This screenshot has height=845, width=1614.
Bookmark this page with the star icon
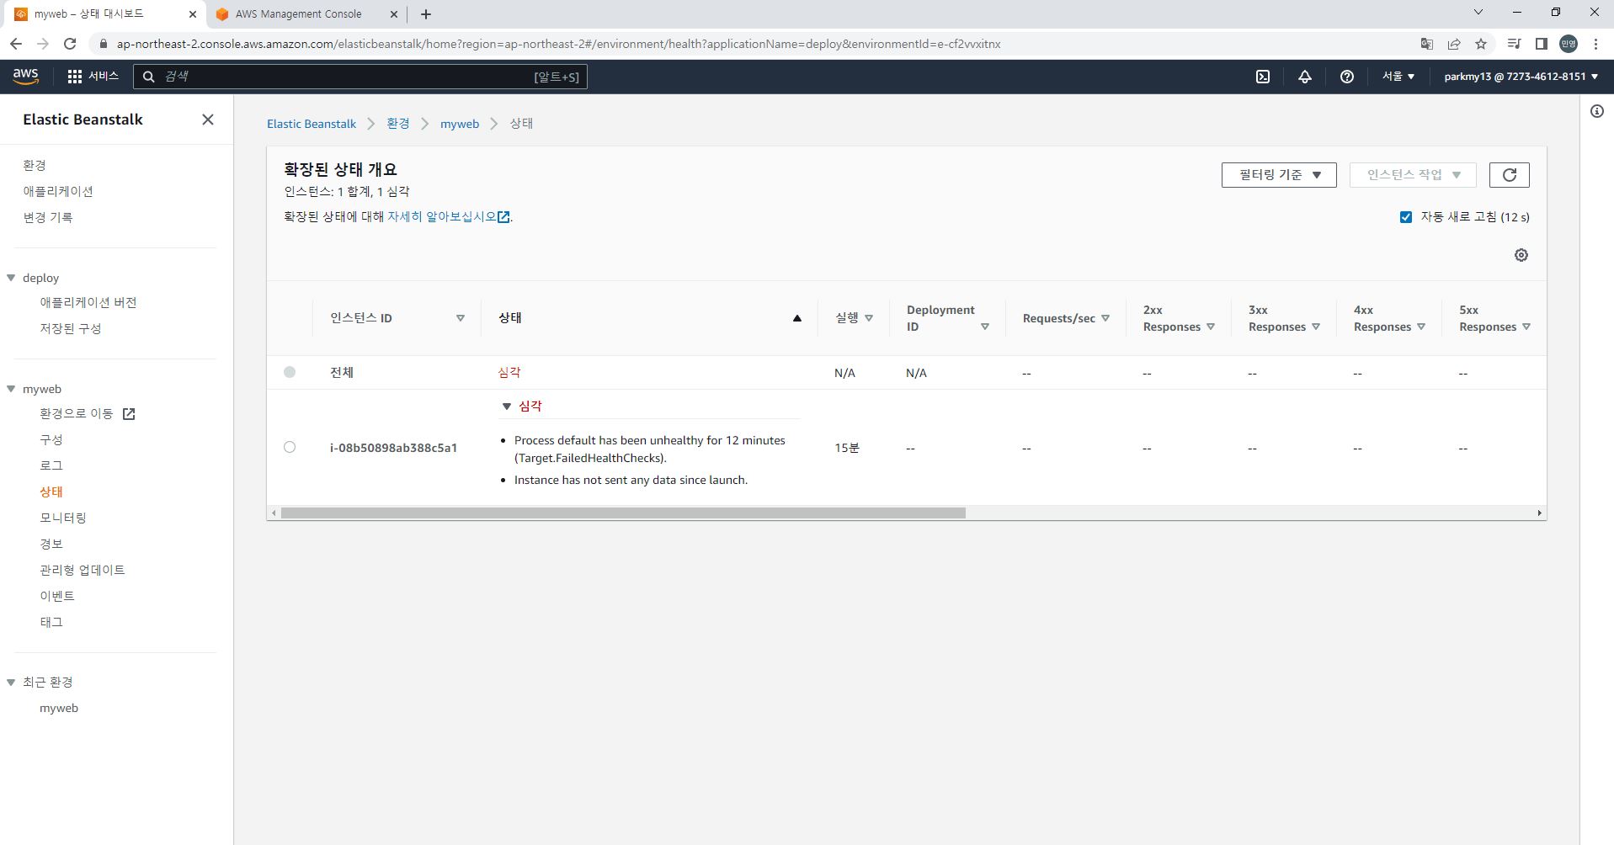(1481, 44)
